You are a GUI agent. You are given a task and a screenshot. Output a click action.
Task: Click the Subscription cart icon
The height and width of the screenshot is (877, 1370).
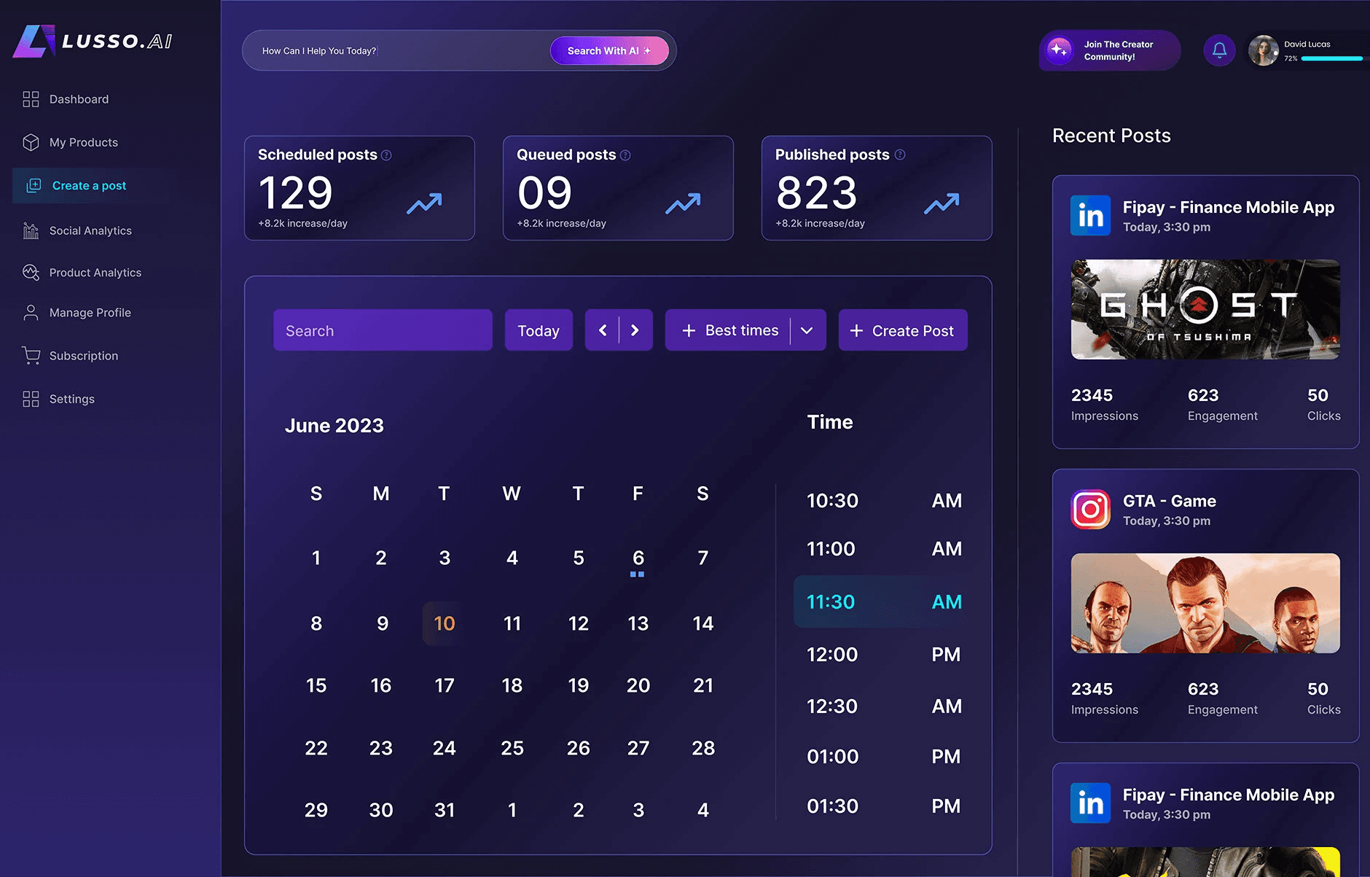tap(31, 355)
